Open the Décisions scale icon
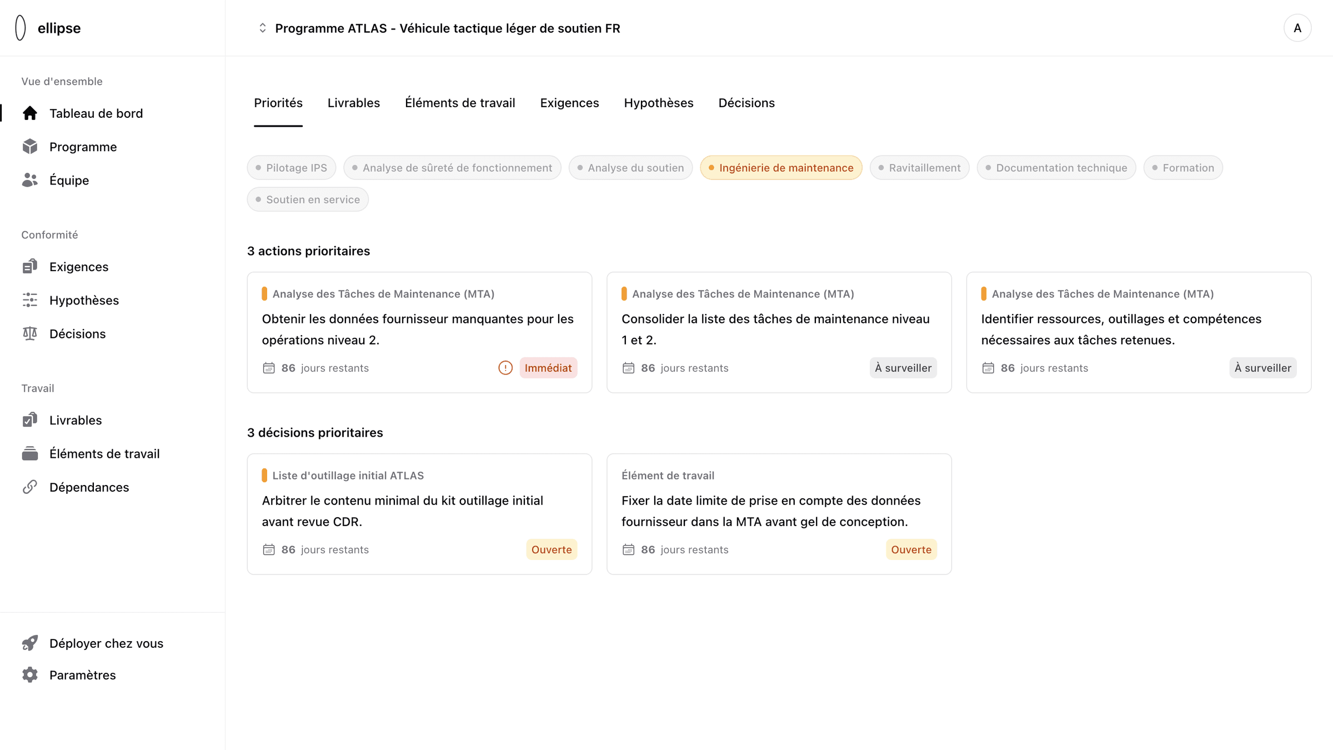This screenshot has height=750, width=1333. (30, 333)
